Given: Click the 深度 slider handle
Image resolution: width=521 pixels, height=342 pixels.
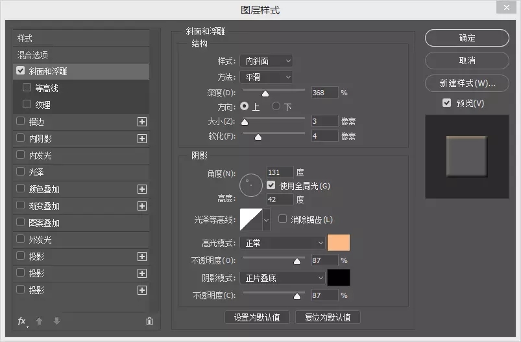Looking at the screenshot, I should (x=265, y=94).
